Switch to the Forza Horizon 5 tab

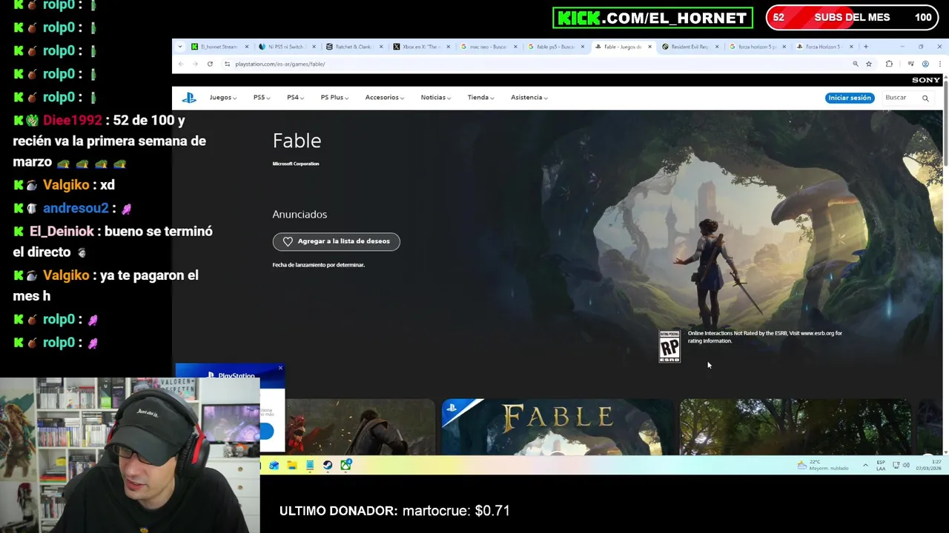[823, 47]
